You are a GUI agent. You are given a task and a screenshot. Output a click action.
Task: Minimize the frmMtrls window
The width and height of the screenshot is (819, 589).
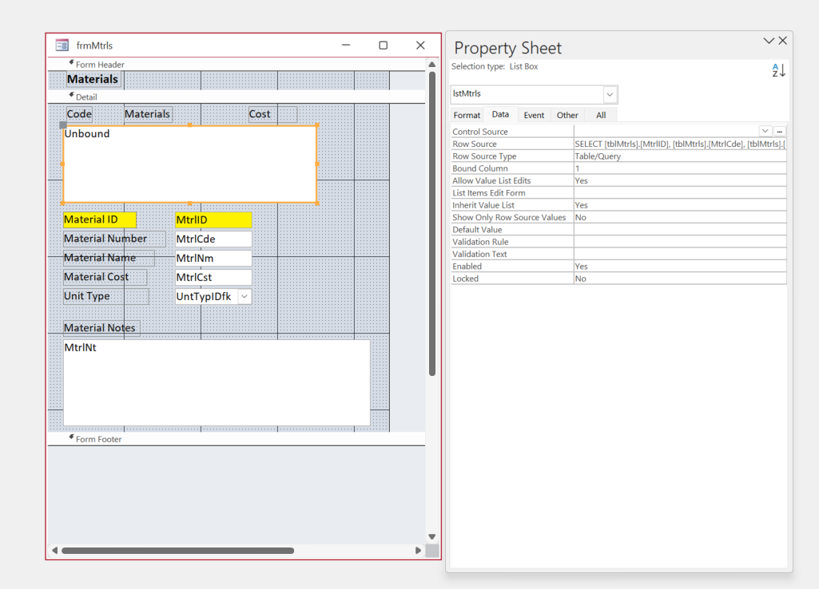pyautogui.click(x=346, y=45)
